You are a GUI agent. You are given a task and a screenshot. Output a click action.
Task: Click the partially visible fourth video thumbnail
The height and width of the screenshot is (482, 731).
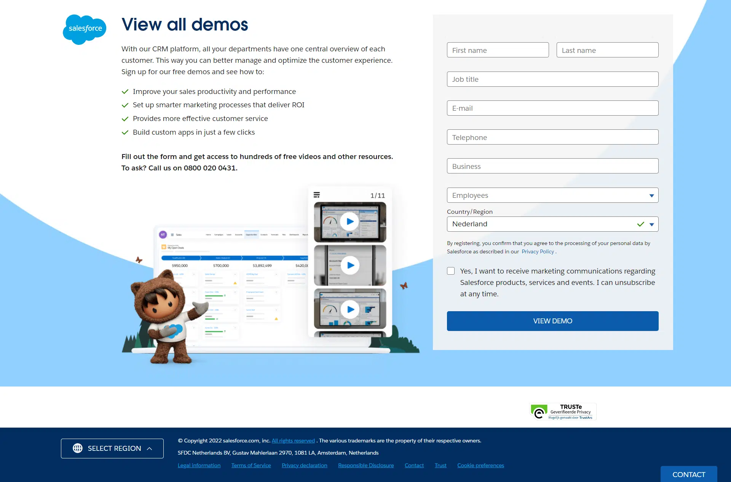[x=350, y=334]
